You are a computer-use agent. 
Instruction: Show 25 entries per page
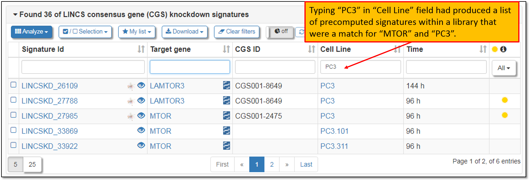(x=32, y=164)
